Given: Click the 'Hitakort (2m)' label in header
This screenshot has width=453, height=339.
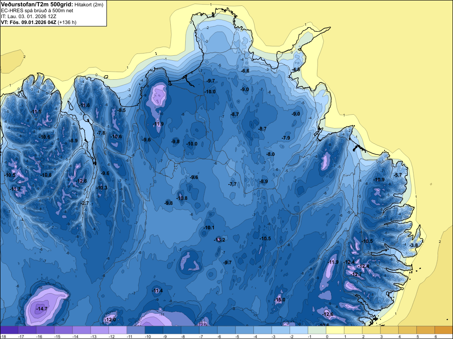Looking at the screenshot, I should pyautogui.click(x=89, y=5).
